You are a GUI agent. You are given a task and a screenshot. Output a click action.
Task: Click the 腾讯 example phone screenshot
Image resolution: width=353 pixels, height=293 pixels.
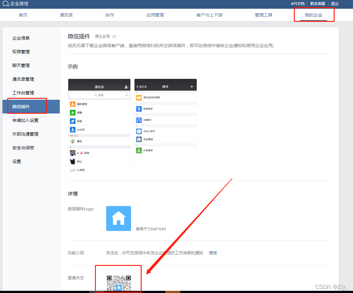166,125
